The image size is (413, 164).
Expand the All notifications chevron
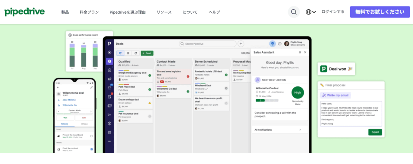click(300, 130)
